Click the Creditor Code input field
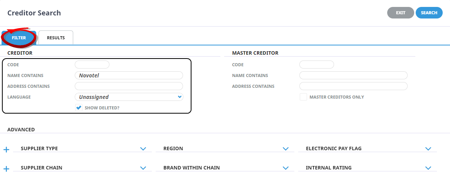The image size is (450, 181). (92, 65)
